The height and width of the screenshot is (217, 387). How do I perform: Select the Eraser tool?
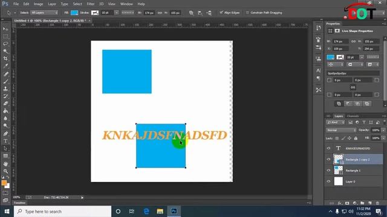pyautogui.click(x=5, y=104)
